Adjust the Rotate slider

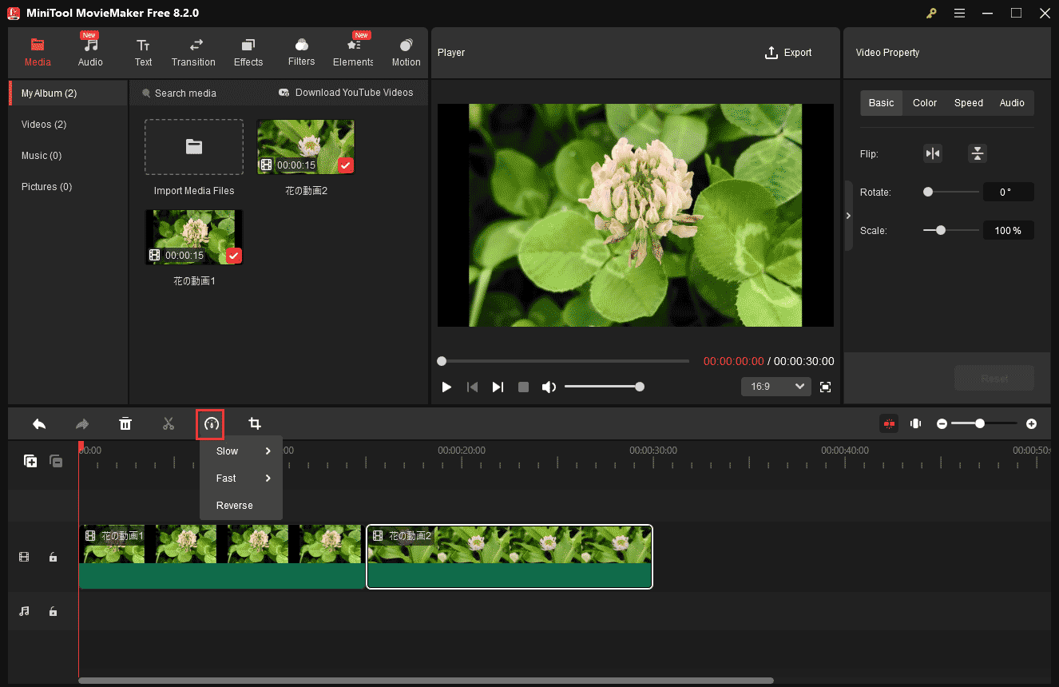click(x=951, y=192)
